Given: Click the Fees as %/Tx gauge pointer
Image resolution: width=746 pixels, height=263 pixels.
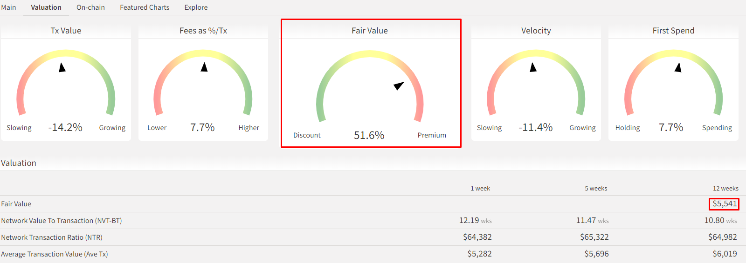Looking at the screenshot, I should coord(204,67).
